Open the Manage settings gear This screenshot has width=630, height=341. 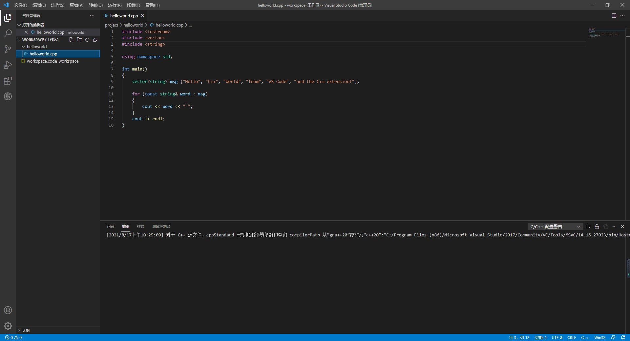tap(8, 326)
